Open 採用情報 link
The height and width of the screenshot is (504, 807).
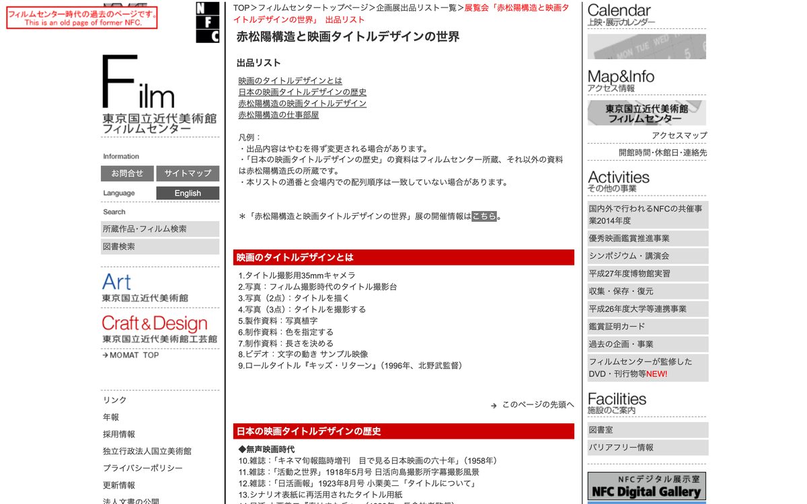[119, 434]
